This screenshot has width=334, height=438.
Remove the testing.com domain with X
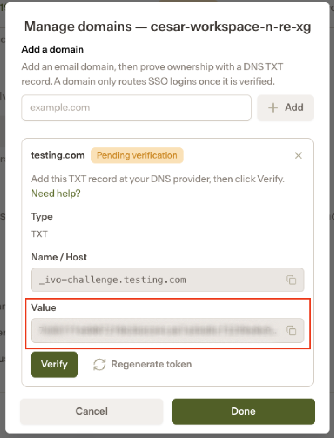[x=298, y=155]
